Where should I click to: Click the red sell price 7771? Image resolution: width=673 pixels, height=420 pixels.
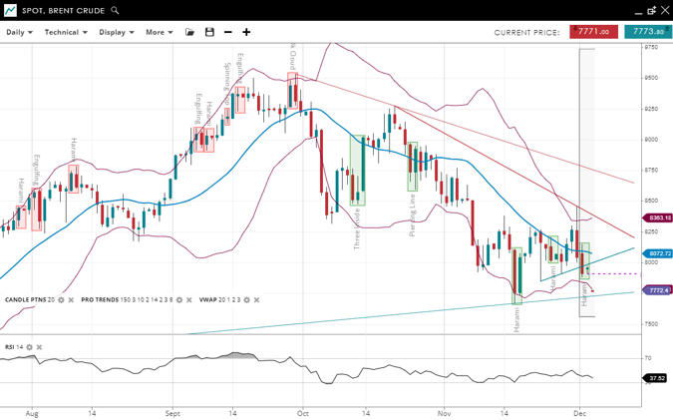point(594,32)
